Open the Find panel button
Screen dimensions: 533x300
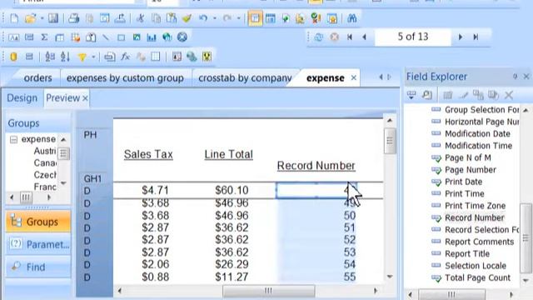pyautogui.click(x=38, y=267)
